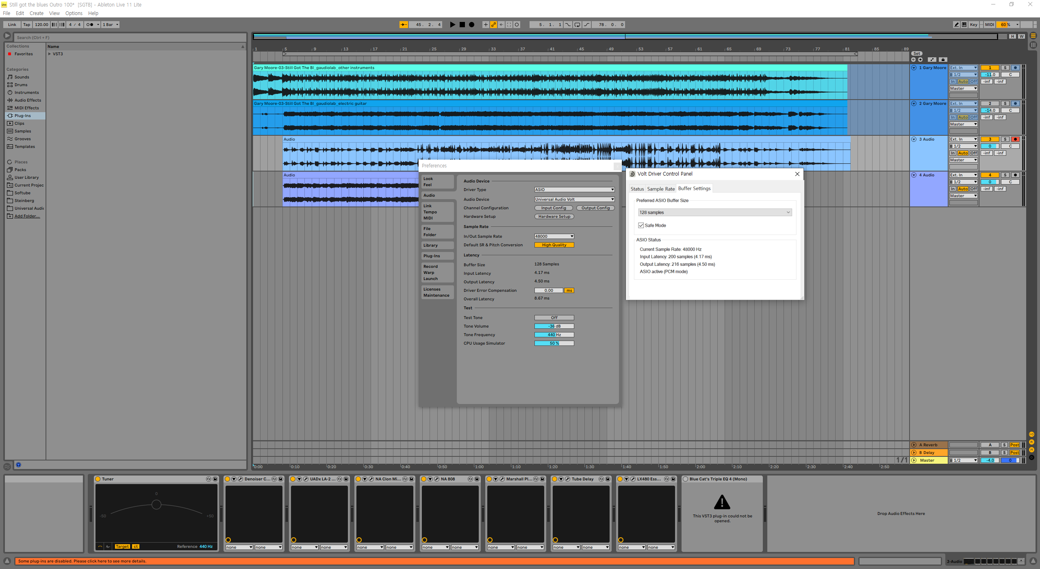Toggle the Tuner device activator
Image resolution: width=1040 pixels, height=569 pixels.
(x=98, y=479)
